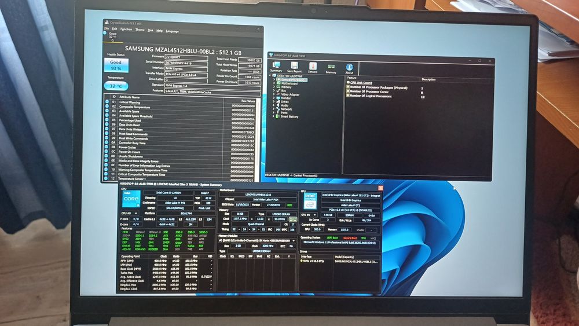Expand the Motherboard tree node
Viewport: 579px width, 326px height.
pos(274,83)
